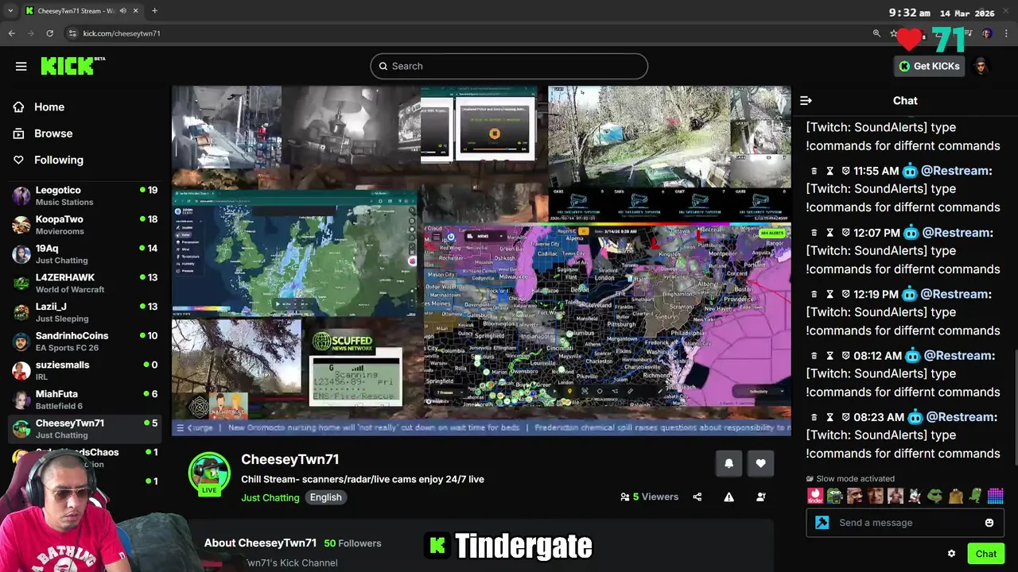1018x572 pixels.
Task: Insert the dancing green frog emote
Action: [x=976, y=497]
